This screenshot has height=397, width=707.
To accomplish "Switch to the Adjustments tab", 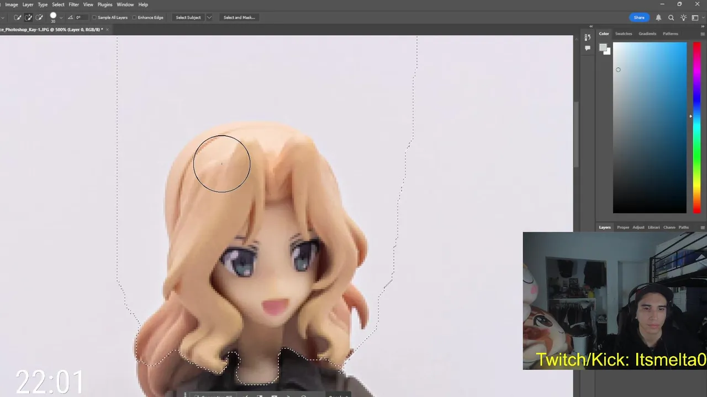I will pos(639,227).
